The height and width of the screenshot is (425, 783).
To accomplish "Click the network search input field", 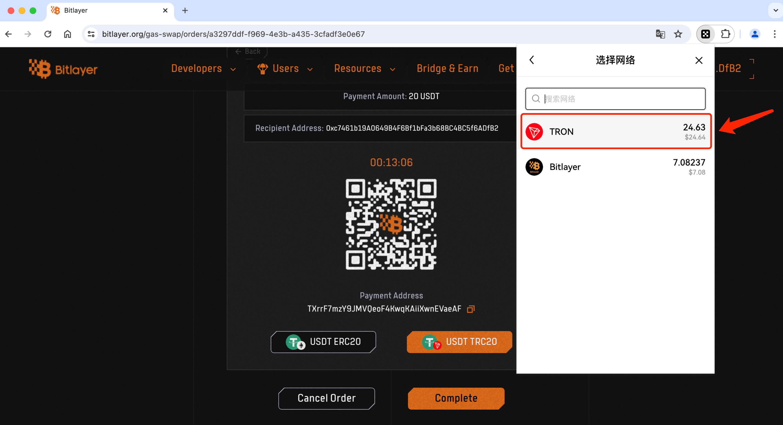I will tap(622, 99).
